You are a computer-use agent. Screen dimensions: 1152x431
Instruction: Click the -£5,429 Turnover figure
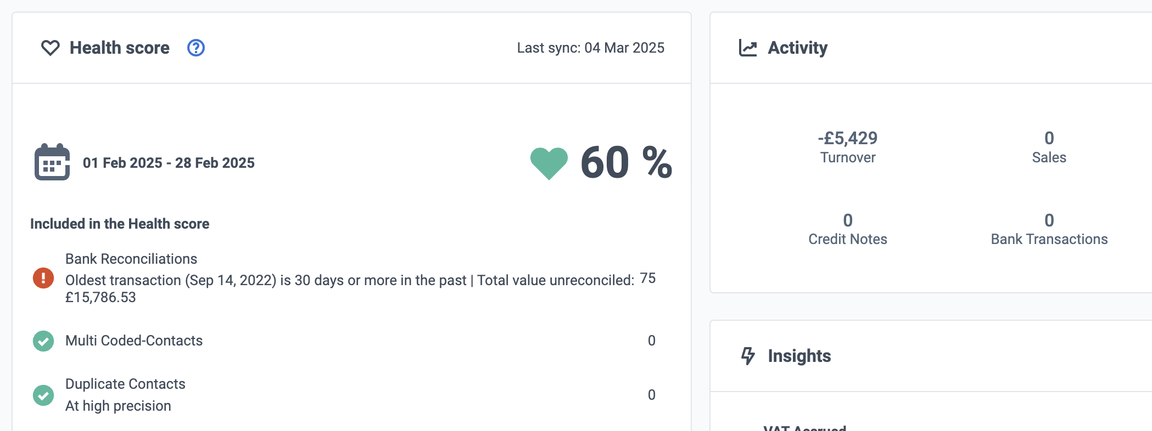click(x=848, y=138)
